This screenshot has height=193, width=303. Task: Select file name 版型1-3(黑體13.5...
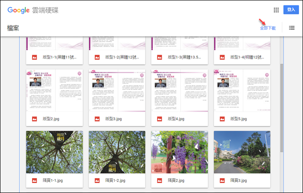184,57
